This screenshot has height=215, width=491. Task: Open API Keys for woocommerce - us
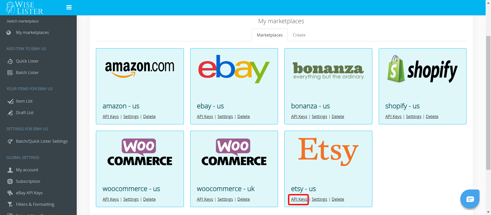tap(111, 199)
